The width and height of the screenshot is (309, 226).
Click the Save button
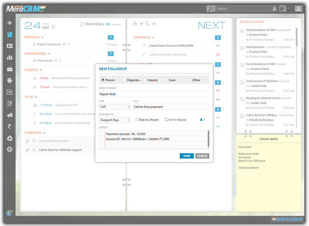click(x=187, y=156)
